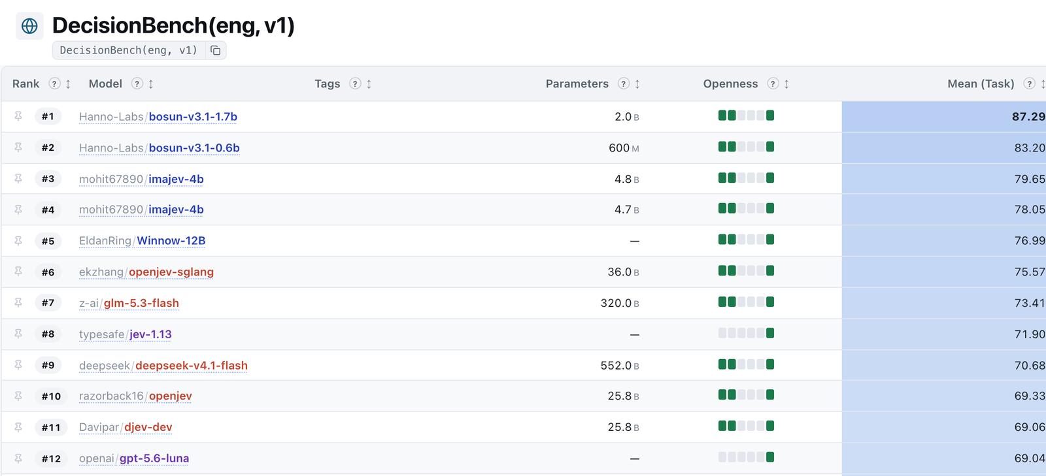The height and width of the screenshot is (476, 1046).
Task: Click the 69.04 mean score cell
Action: pos(944,458)
